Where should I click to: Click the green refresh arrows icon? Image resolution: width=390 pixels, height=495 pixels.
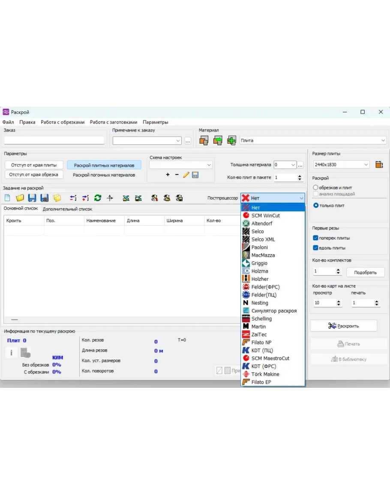point(98,198)
